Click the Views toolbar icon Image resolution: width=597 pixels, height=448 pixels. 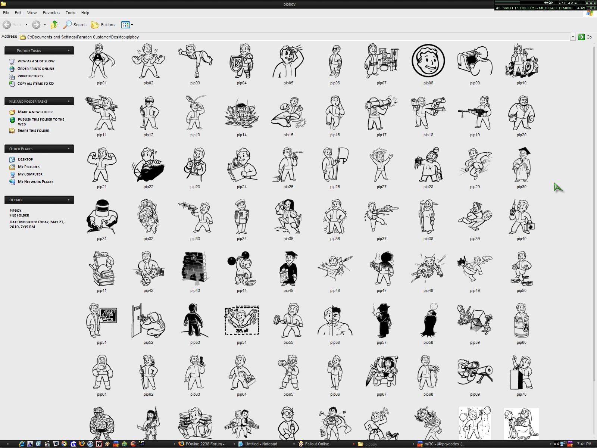pyautogui.click(x=125, y=25)
